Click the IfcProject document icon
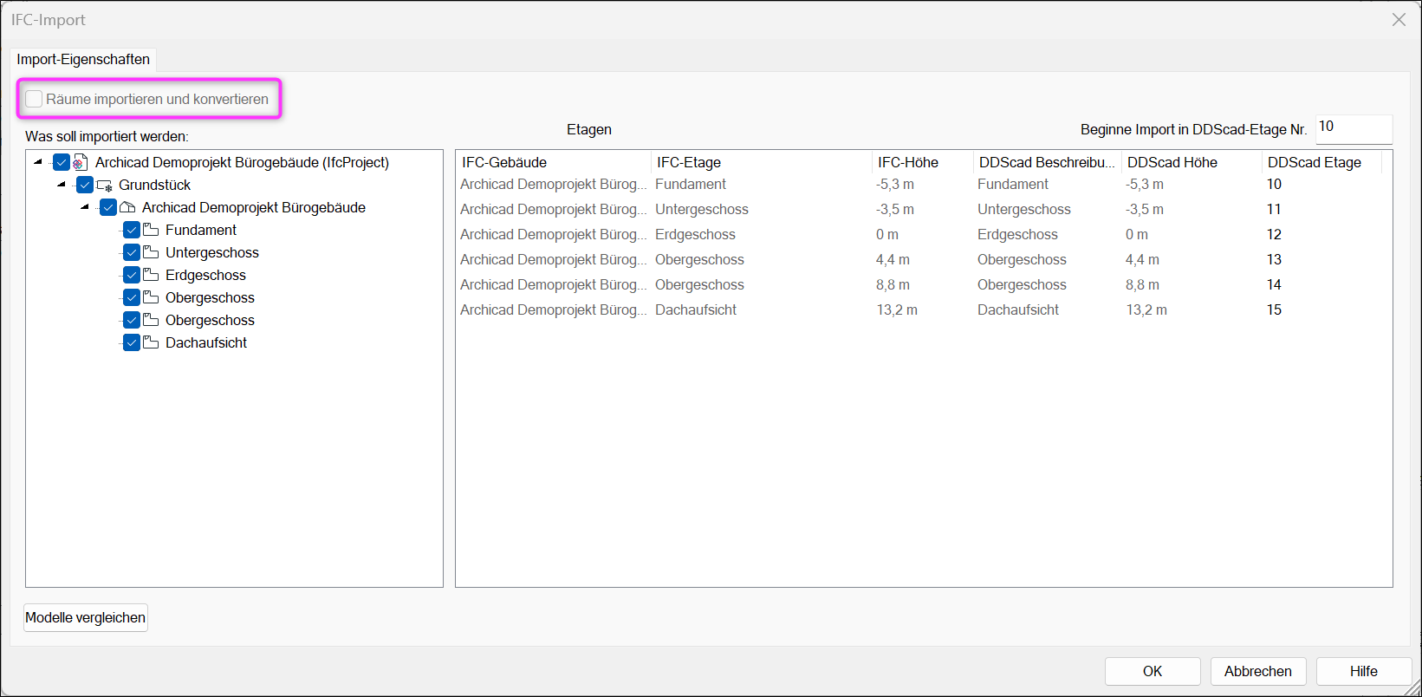Screen dimensions: 1422x697 click(80, 162)
